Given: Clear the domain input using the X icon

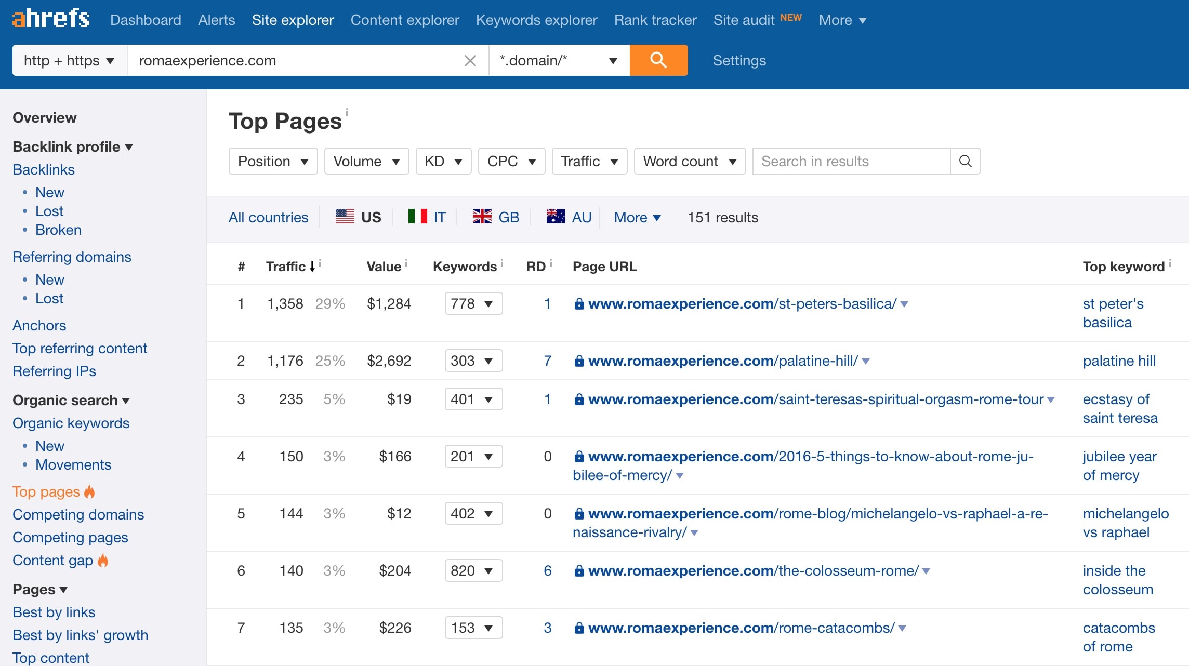Looking at the screenshot, I should (470, 60).
